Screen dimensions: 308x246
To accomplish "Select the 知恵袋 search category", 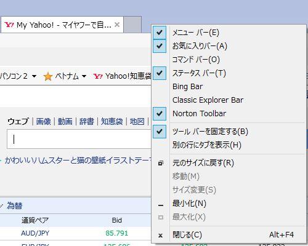I will [112, 121].
